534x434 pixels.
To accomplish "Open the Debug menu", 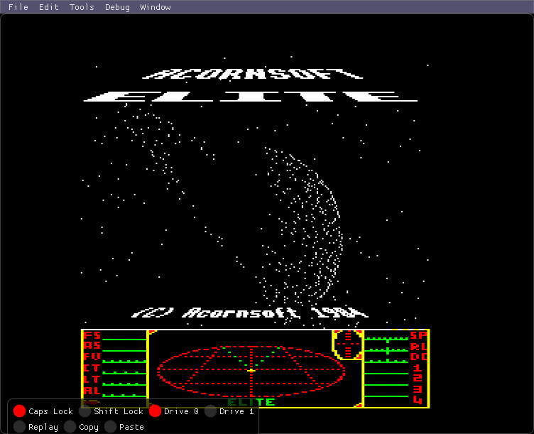I will tap(117, 7).
